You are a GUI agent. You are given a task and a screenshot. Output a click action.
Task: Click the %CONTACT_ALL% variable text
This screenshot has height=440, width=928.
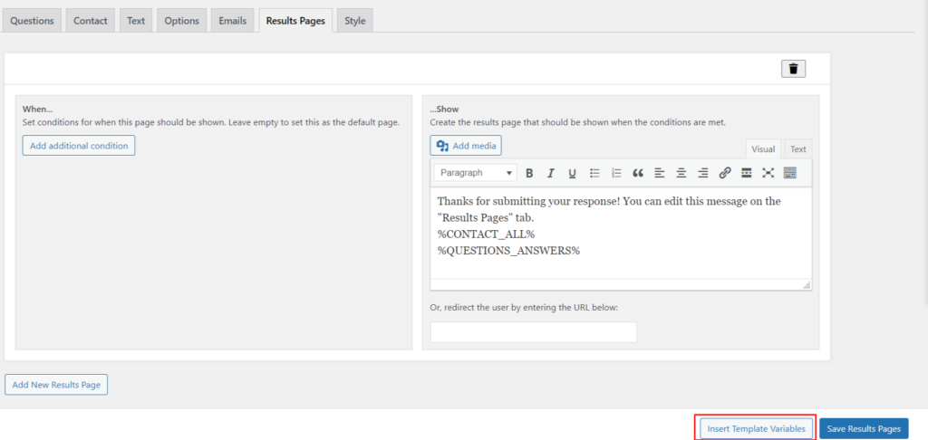[486, 234]
